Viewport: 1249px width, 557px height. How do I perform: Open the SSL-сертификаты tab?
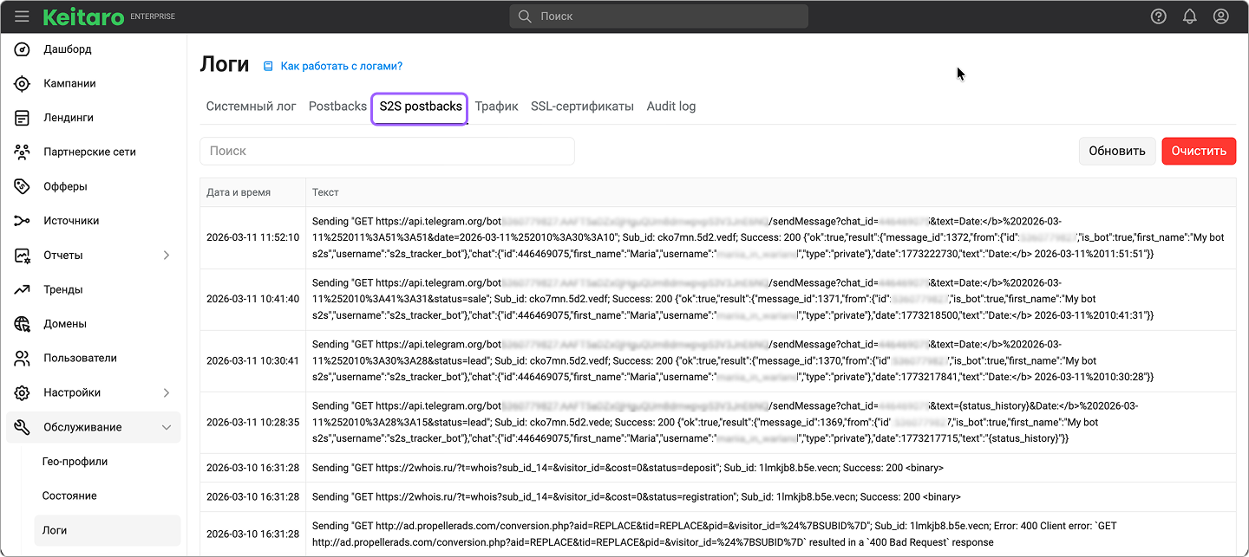582,107
